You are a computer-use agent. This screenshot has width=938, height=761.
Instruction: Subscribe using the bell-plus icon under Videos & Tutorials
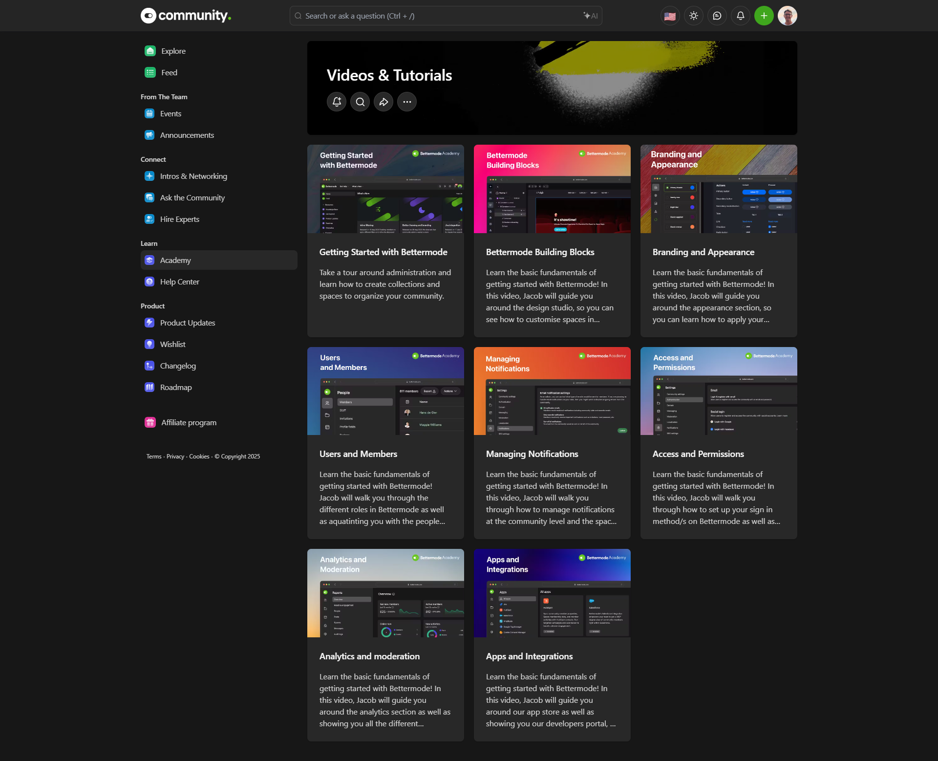[337, 102]
